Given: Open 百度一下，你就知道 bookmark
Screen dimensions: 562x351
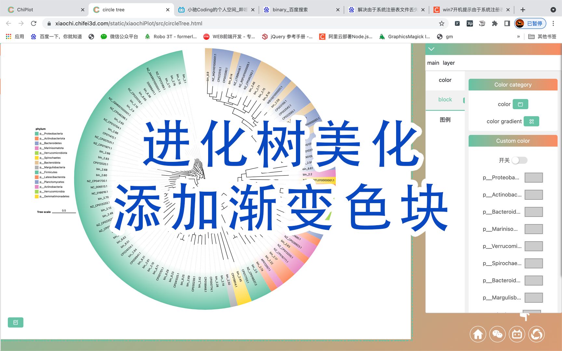Looking at the screenshot, I should (56, 37).
